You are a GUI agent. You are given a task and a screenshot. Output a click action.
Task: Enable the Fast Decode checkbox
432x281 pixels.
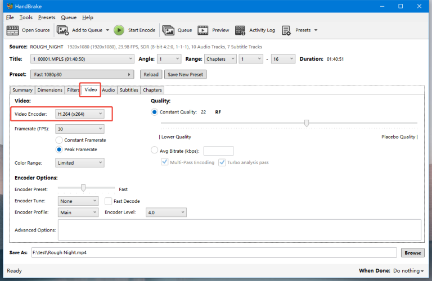[108, 201]
